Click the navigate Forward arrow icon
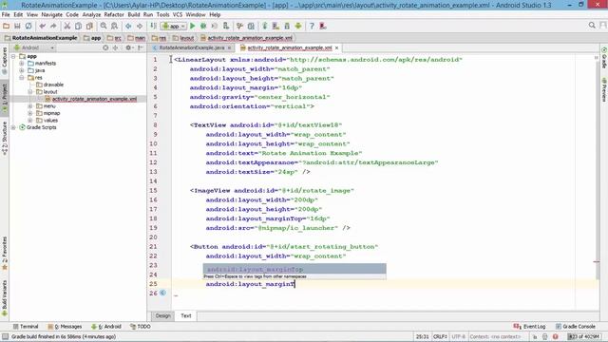608x342 pixels. 140,26
